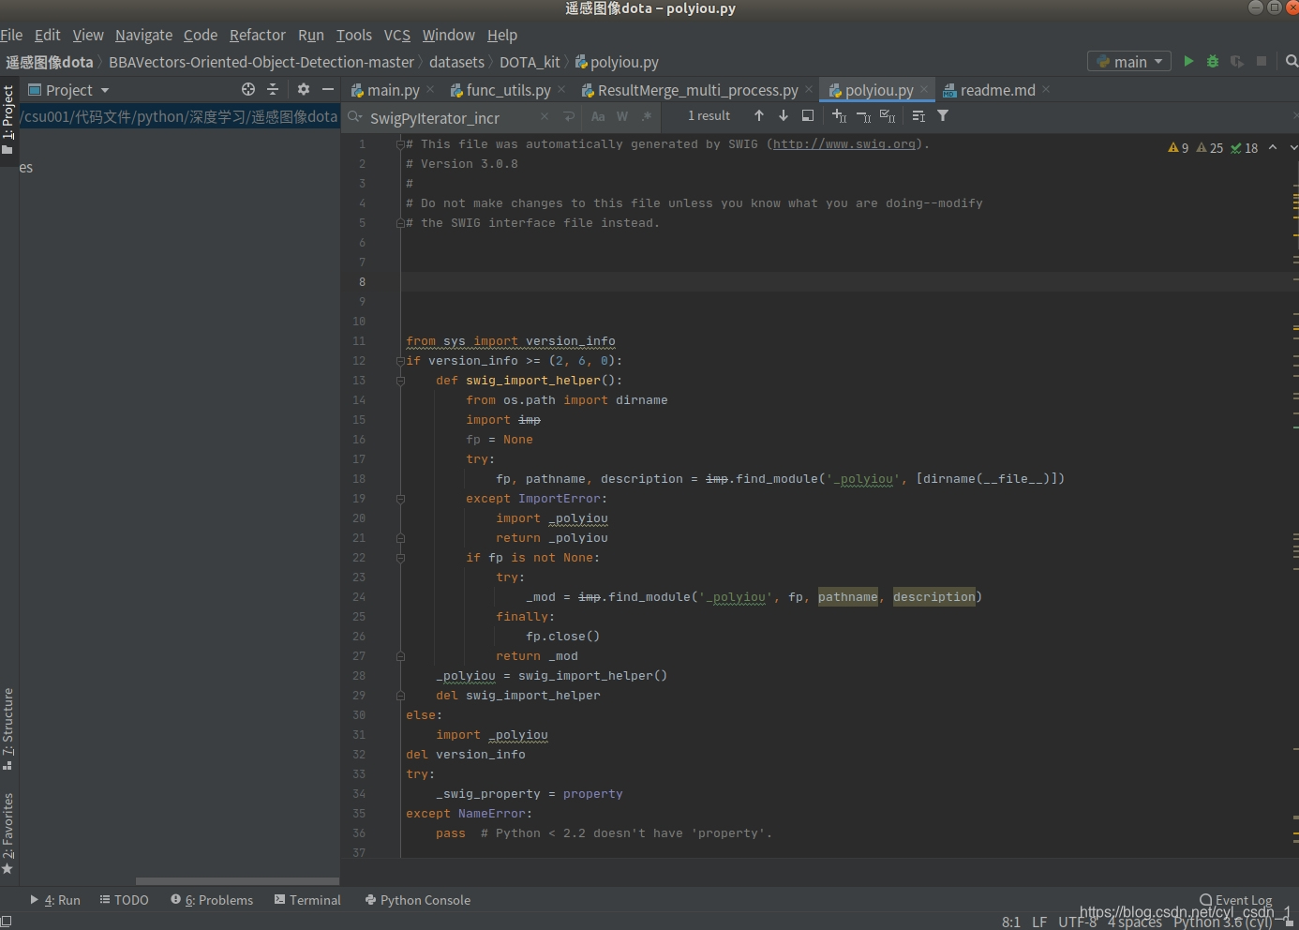The height and width of the screenshot is (930, 1299).
Task: Run the main configuration with green play icon
Action: tap(1188, 61)
